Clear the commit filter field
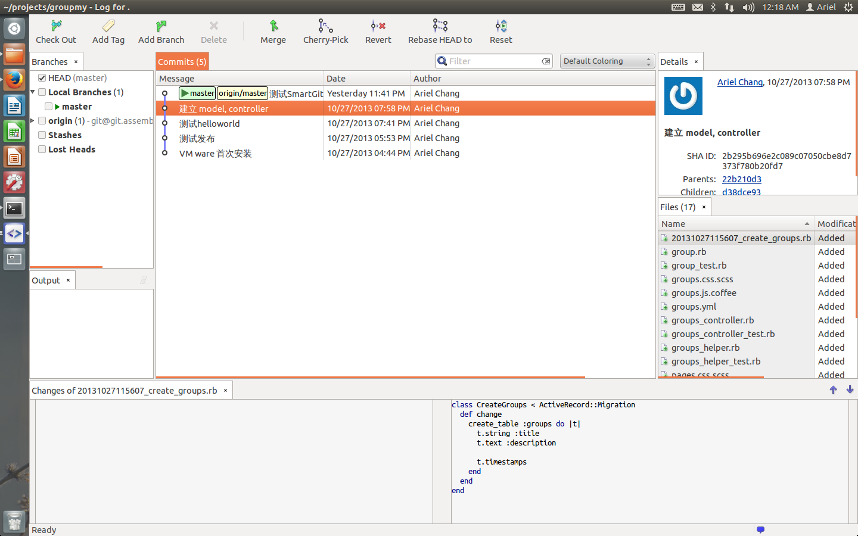This screenshot has width=858, height=536. [x=546, y=61]
